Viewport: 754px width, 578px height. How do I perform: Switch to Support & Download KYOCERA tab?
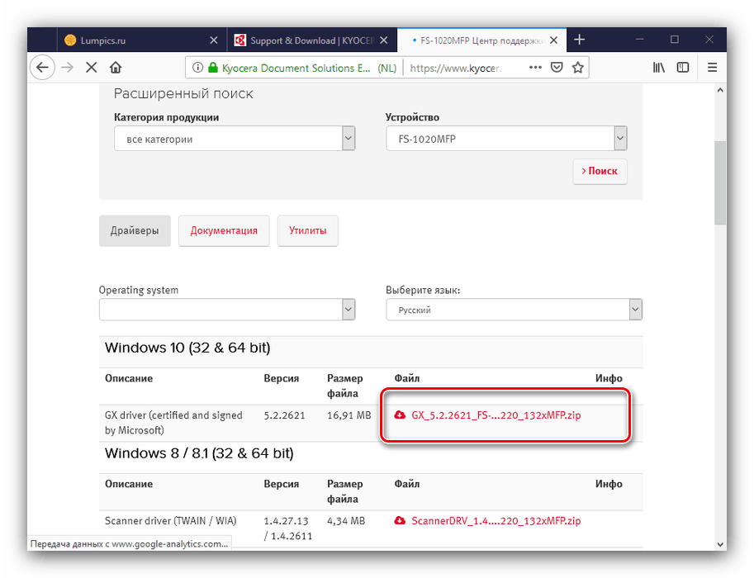(x=311, y=40)
